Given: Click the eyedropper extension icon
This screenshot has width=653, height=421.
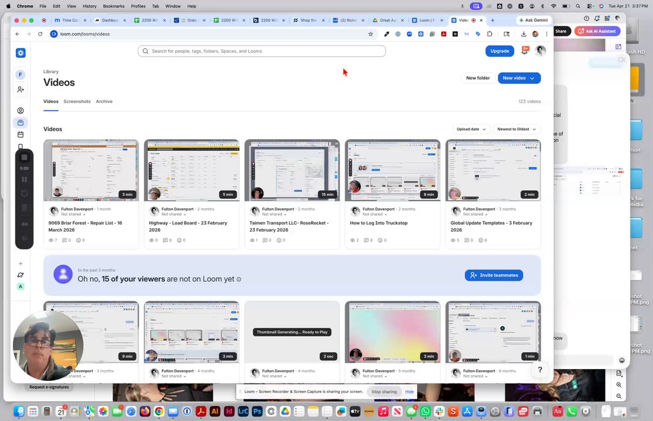Looking at the screenshot, I should [387, 34].
